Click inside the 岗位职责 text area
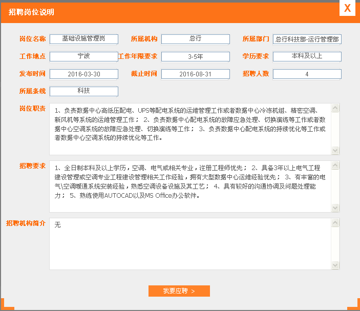Viewport: 360px width, 311px height. (190, 129)
